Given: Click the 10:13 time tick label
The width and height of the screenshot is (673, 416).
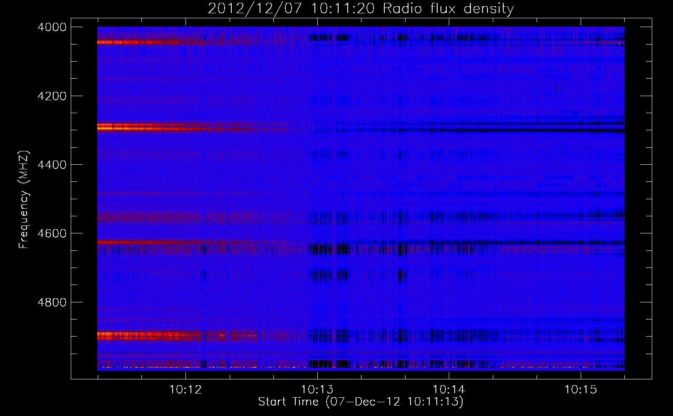Looking at the screenshot, I should [x=317, y=390].
